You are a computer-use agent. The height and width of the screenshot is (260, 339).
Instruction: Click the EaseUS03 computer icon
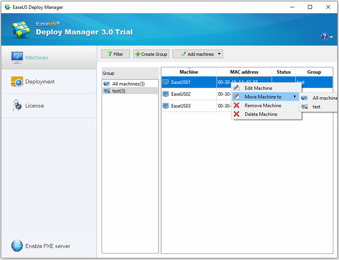(166, 106)
